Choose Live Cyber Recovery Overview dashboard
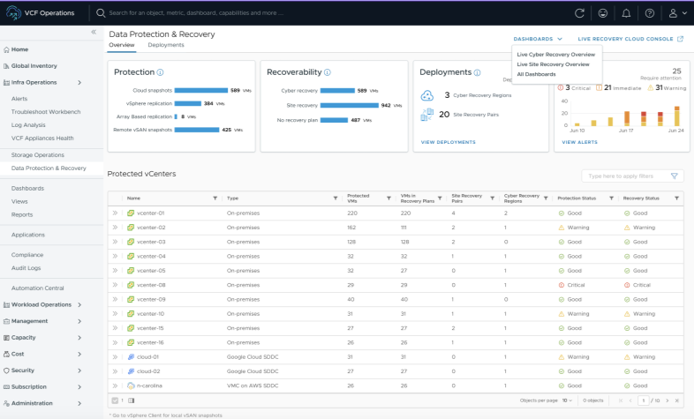 pyautogui.click(x=556, y=55)
